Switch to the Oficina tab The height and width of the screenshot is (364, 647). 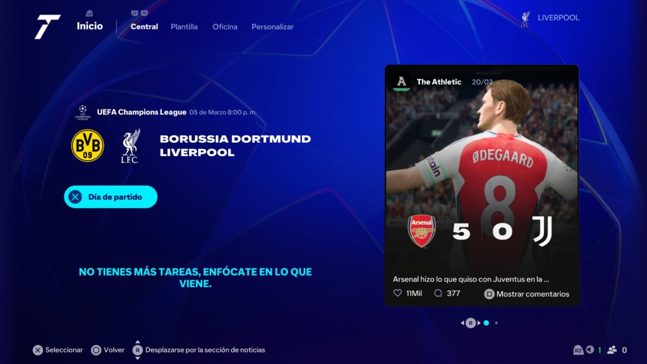click(x=225, y=27)
